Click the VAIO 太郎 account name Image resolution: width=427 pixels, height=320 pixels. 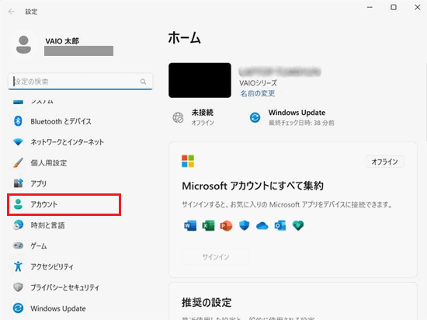[x=62, y=41]
